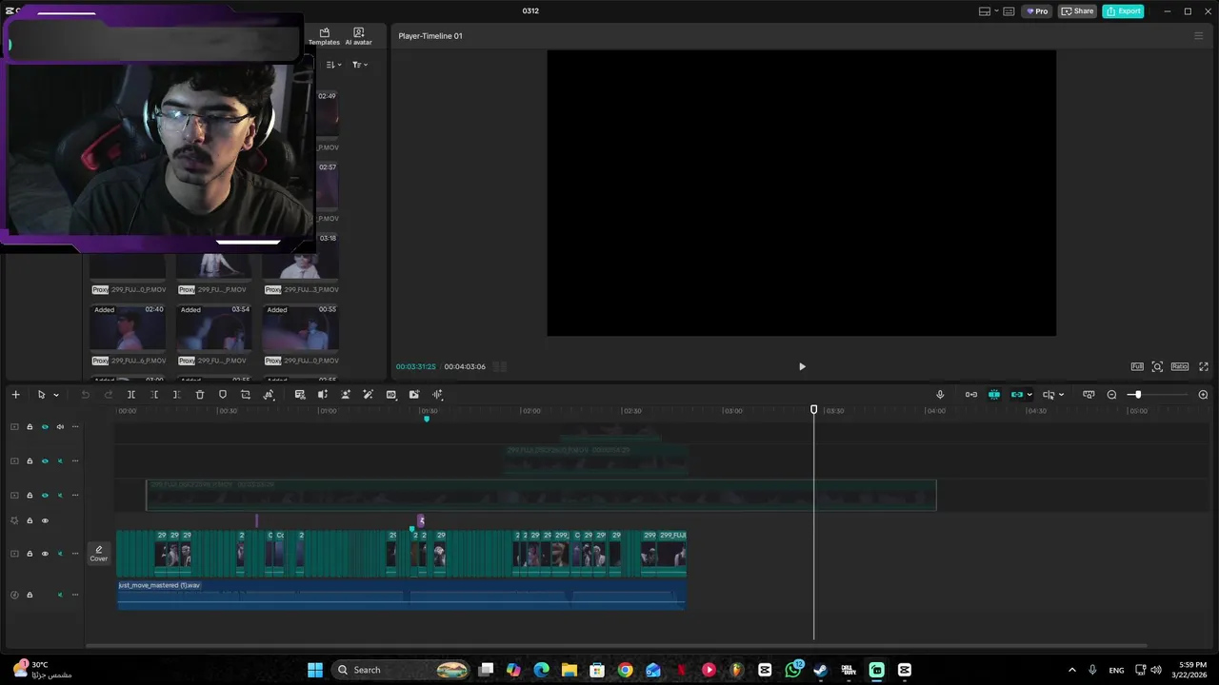This screenshot has width=1219, height=685.
Task: Click the Pro upgrade button
Action: pyautogui.click(x=1037, y=11)
